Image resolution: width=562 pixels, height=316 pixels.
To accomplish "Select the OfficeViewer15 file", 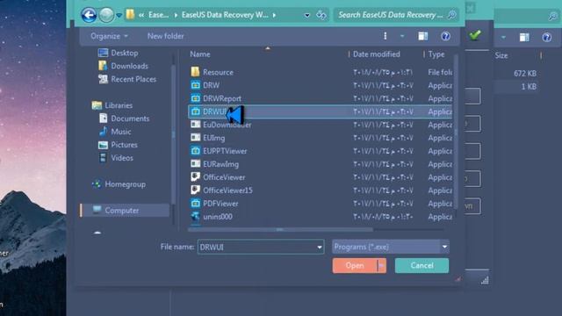I will coord(227,190).
